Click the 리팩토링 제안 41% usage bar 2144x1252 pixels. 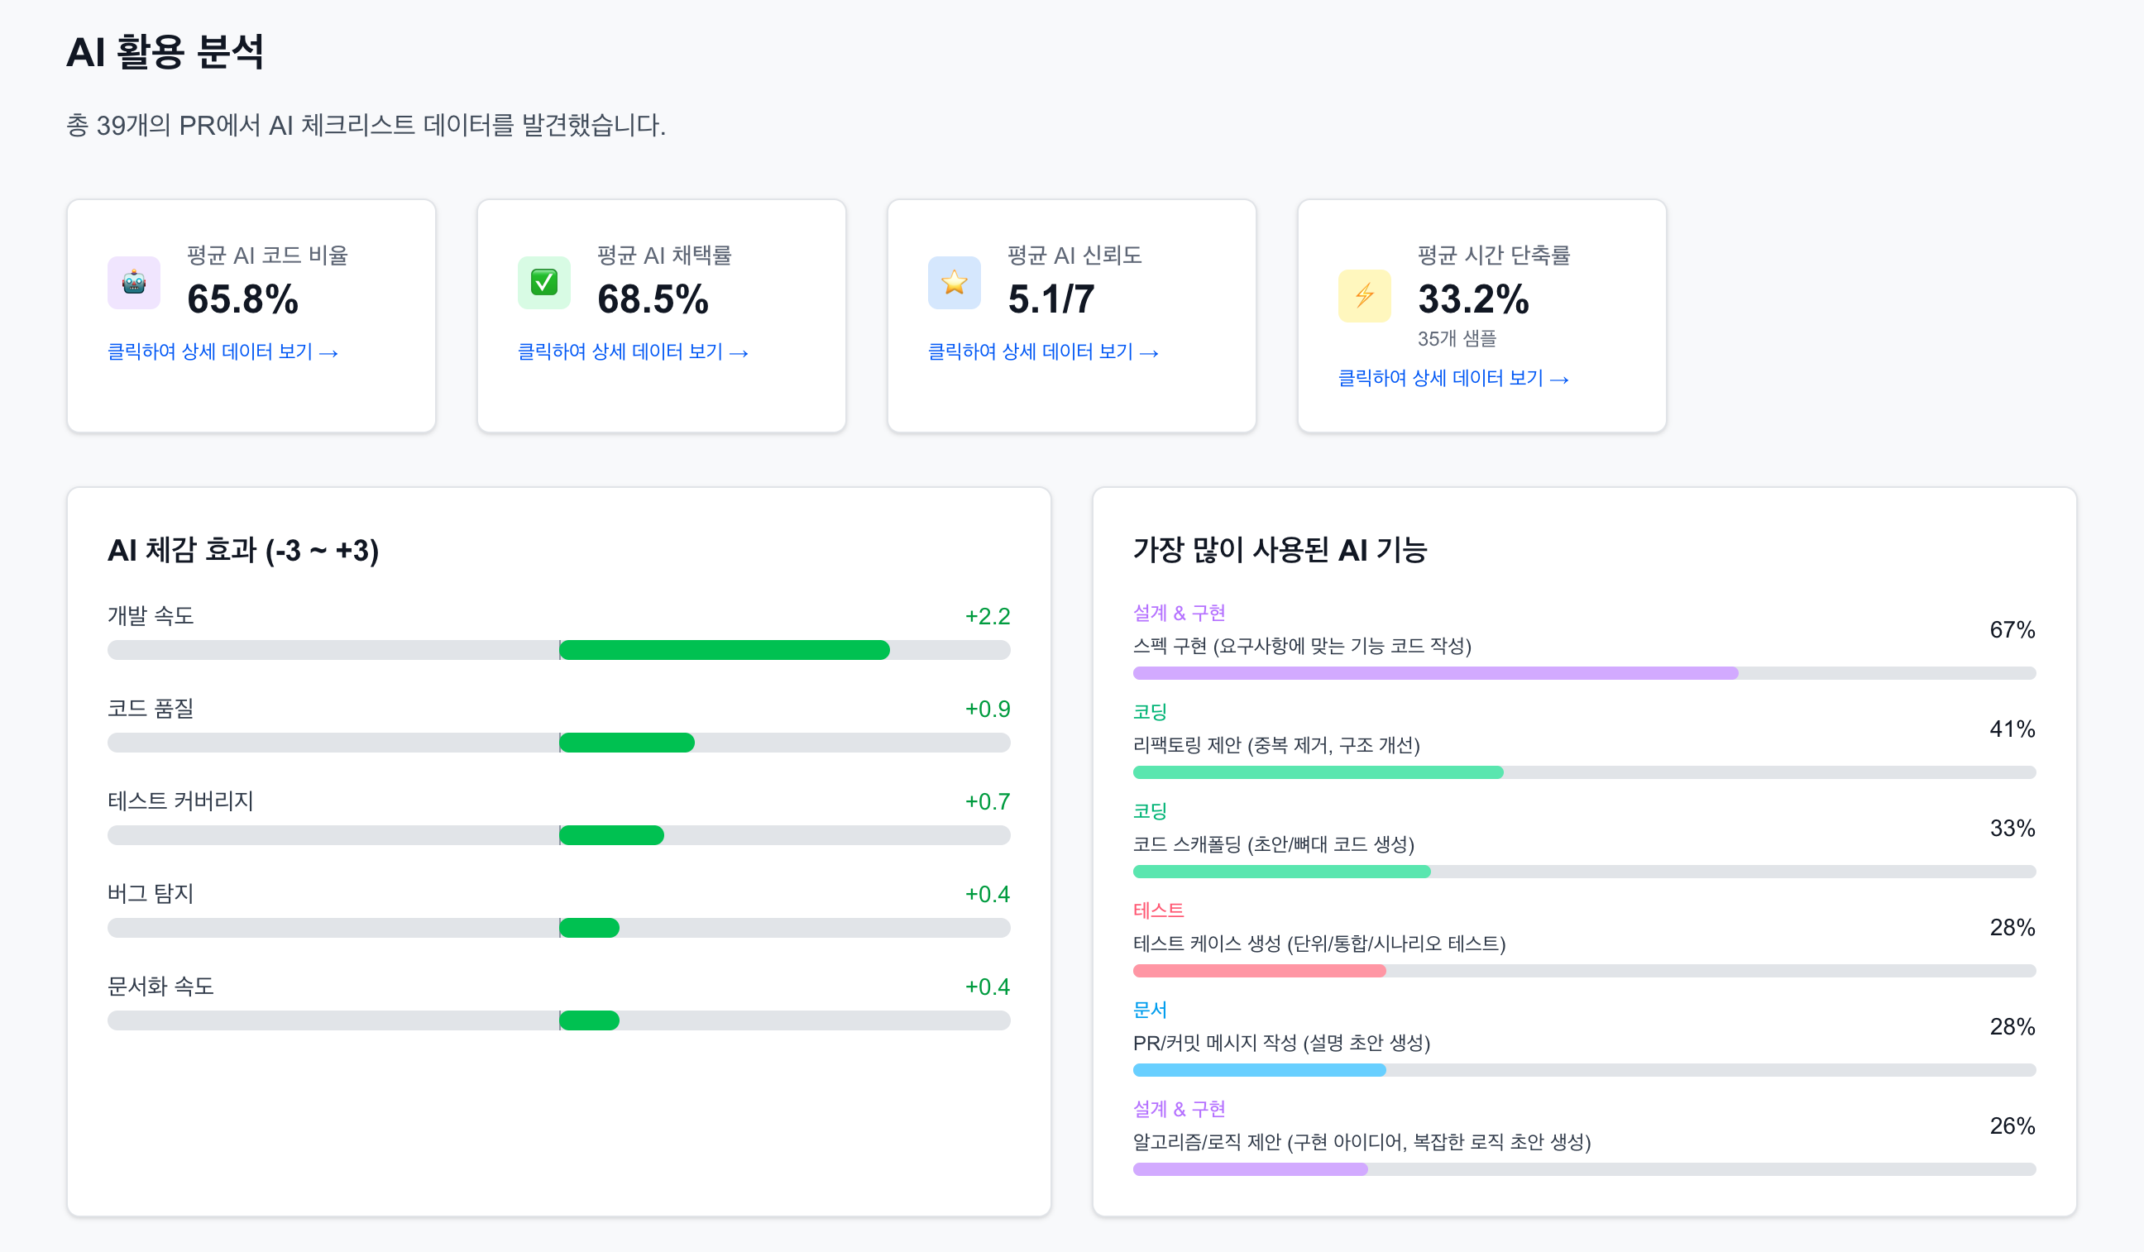click(x=1317, y=773)
